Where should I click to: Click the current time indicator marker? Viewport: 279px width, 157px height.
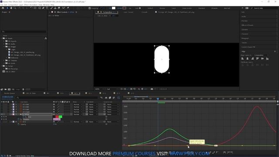pyautogui.click(x=158, y=99)
